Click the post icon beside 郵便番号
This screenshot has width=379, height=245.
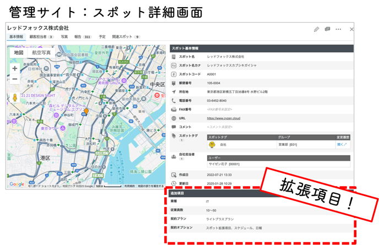point(174,83)
